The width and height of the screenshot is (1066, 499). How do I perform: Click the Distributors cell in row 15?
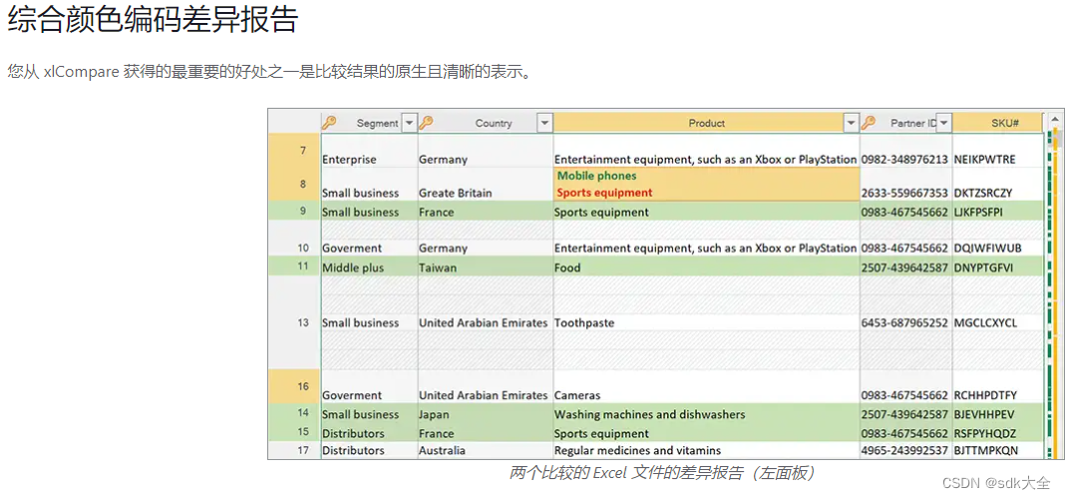click(x=369, y=433)
